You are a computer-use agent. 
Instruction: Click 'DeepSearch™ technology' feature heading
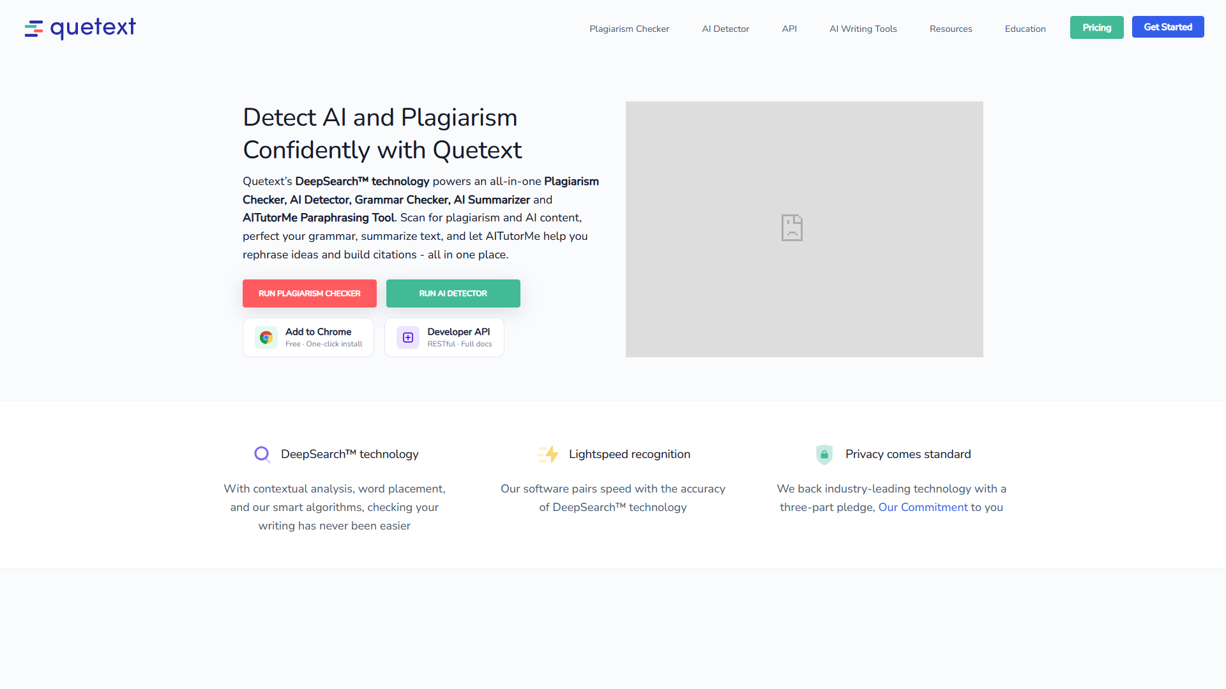(x=350, y=454)
